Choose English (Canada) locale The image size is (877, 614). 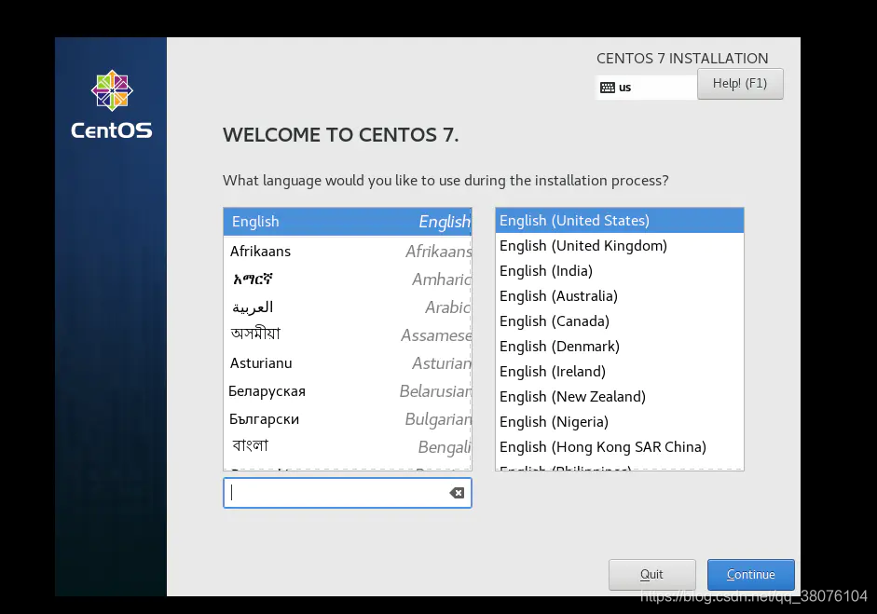[619, 321]
